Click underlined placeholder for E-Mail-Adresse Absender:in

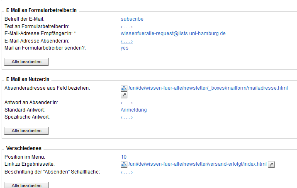tap(127, 41)
